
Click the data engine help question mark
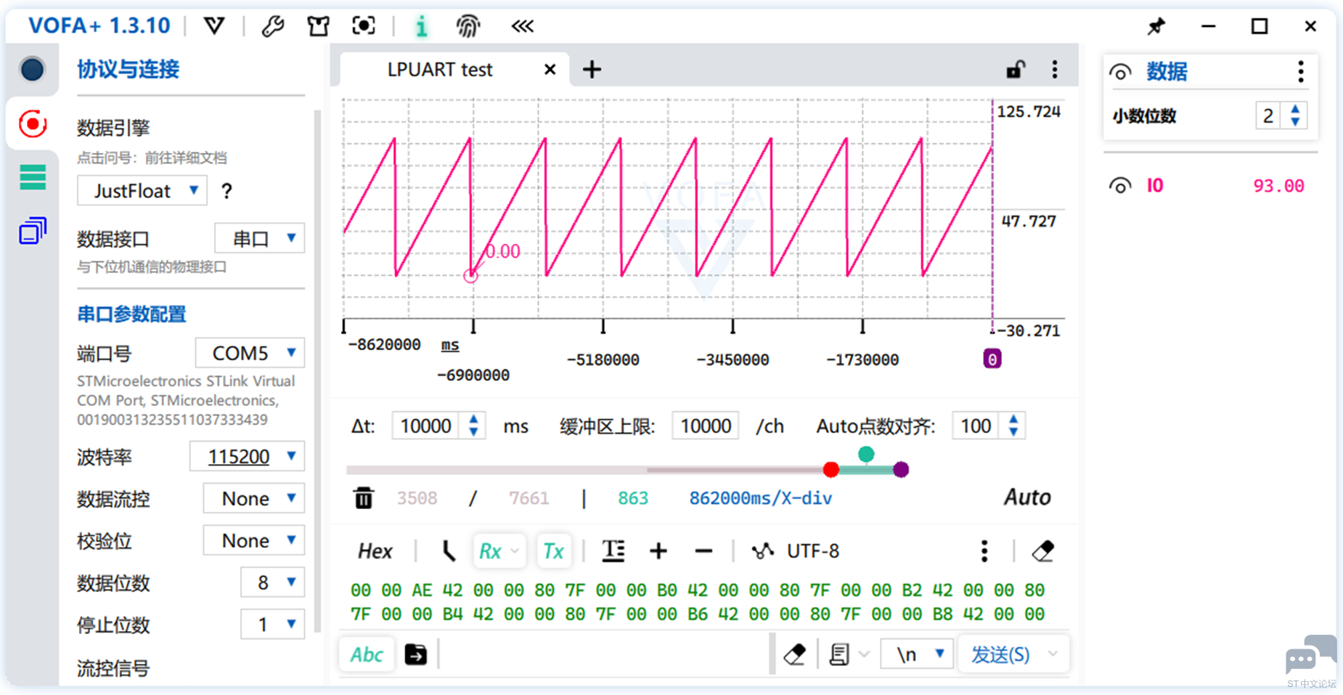pos(226,191)
